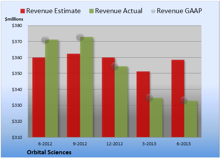Select the red estimate bar for 3-2013
Viewport: 220px width, 158px height.
click(x=143, y=104)
